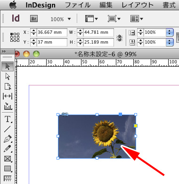
Task: Open the screen mode dropdown
Action: coord(114,19)
